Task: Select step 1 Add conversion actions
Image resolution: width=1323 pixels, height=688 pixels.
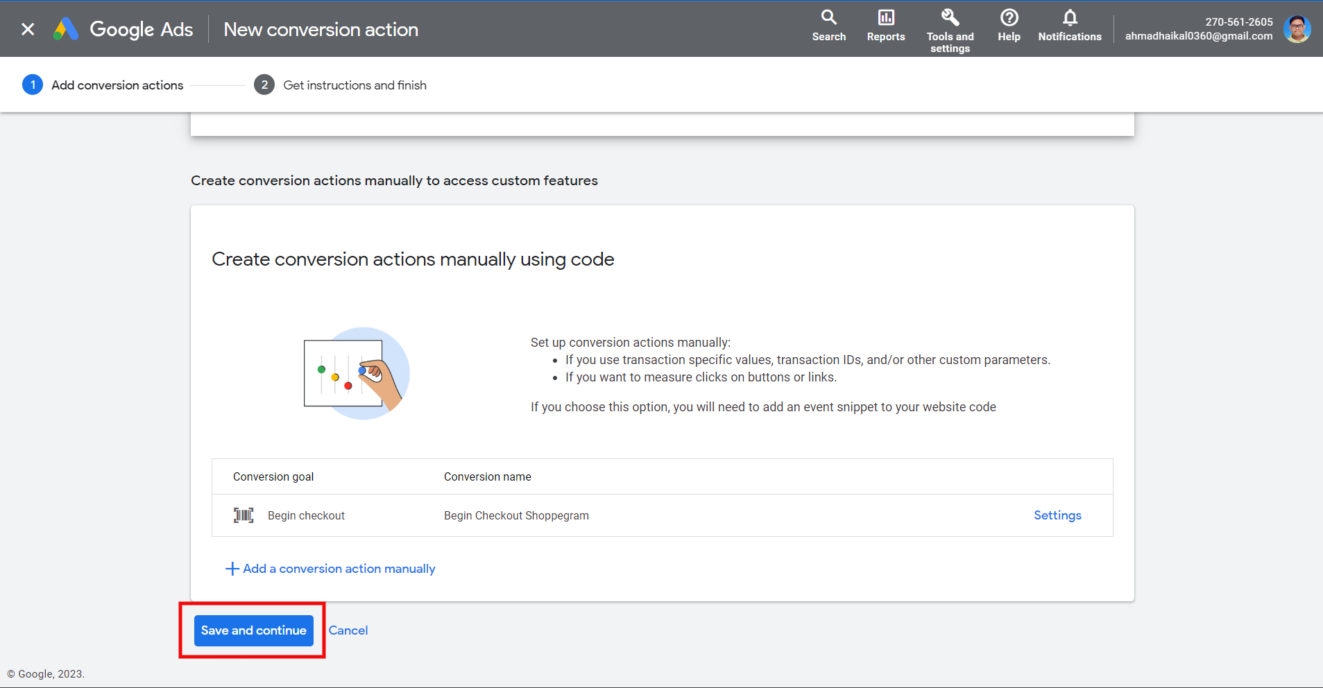Action: pyautogui.click(x=103, y=85)
